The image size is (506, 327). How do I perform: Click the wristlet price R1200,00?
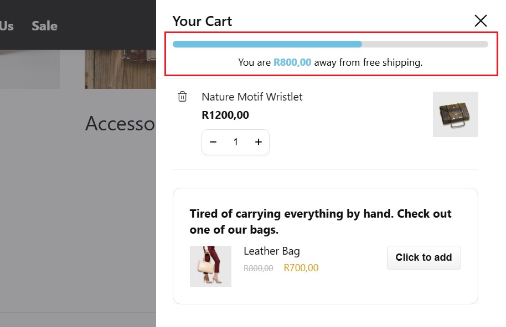[225, 115]
